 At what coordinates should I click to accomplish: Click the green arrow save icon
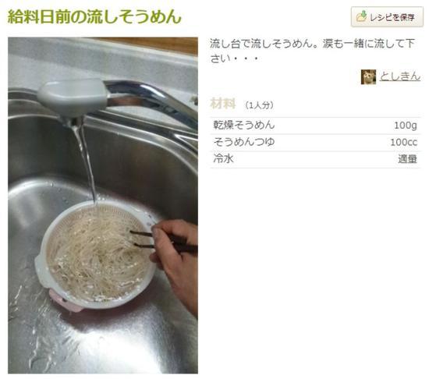[361, 16]
